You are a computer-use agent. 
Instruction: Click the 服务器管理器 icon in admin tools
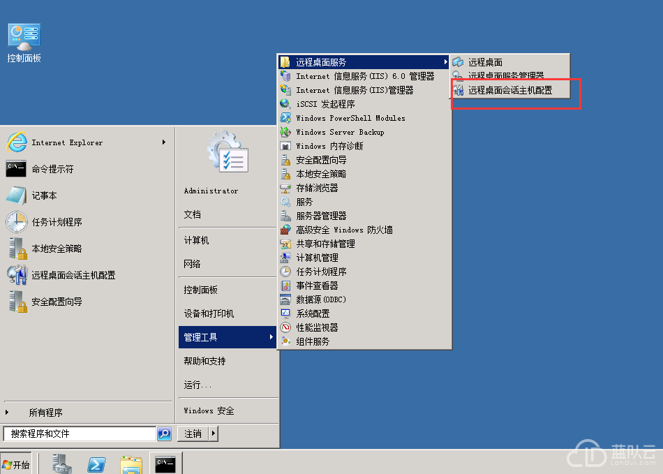285,216
